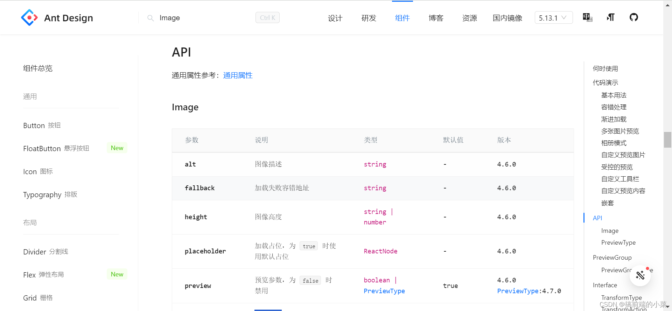Open Button 按钮 in sidebar
The image size is (672, 311).
click(x=42, y=125)
